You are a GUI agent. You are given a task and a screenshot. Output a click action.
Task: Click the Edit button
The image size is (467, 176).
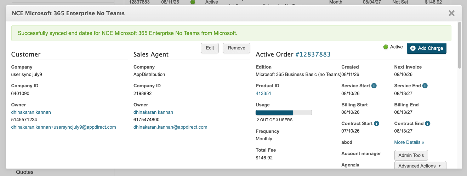click(x=210, y=48)
